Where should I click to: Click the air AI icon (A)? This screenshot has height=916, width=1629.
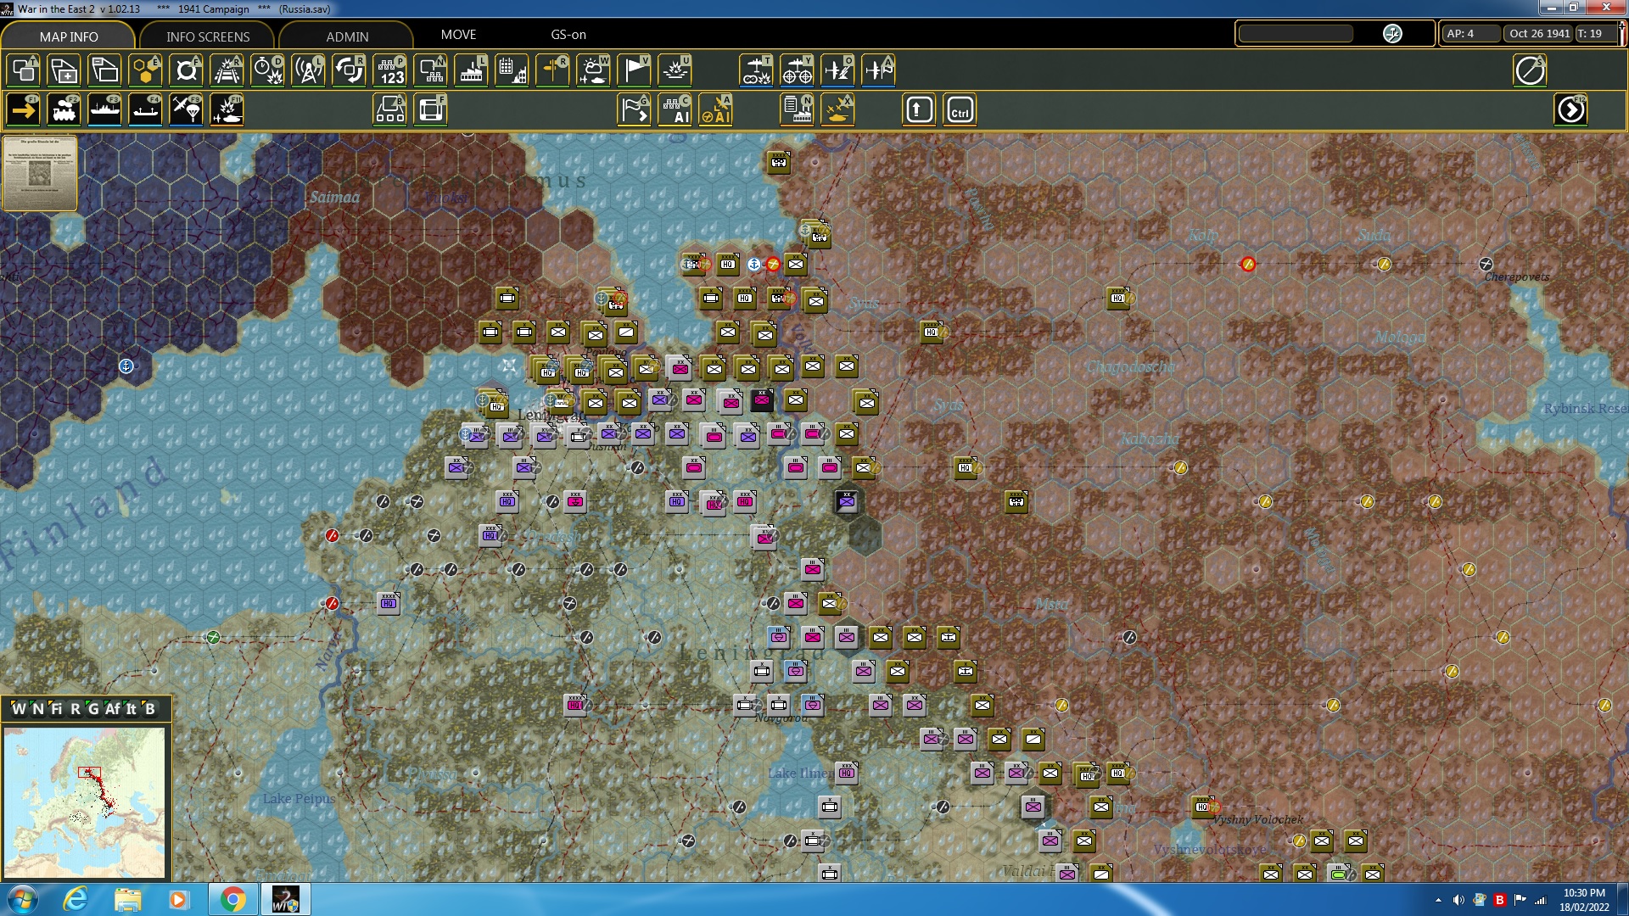715,110
